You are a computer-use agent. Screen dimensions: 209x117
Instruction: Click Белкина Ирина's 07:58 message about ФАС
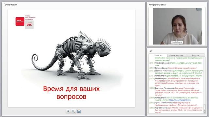175,82
